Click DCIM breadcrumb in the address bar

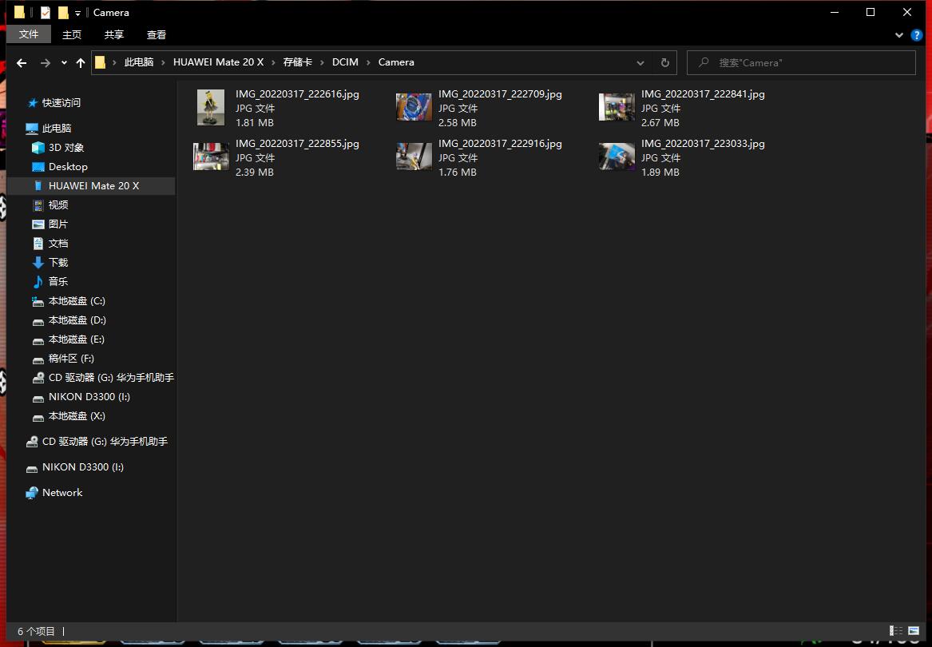pos(345,62)
